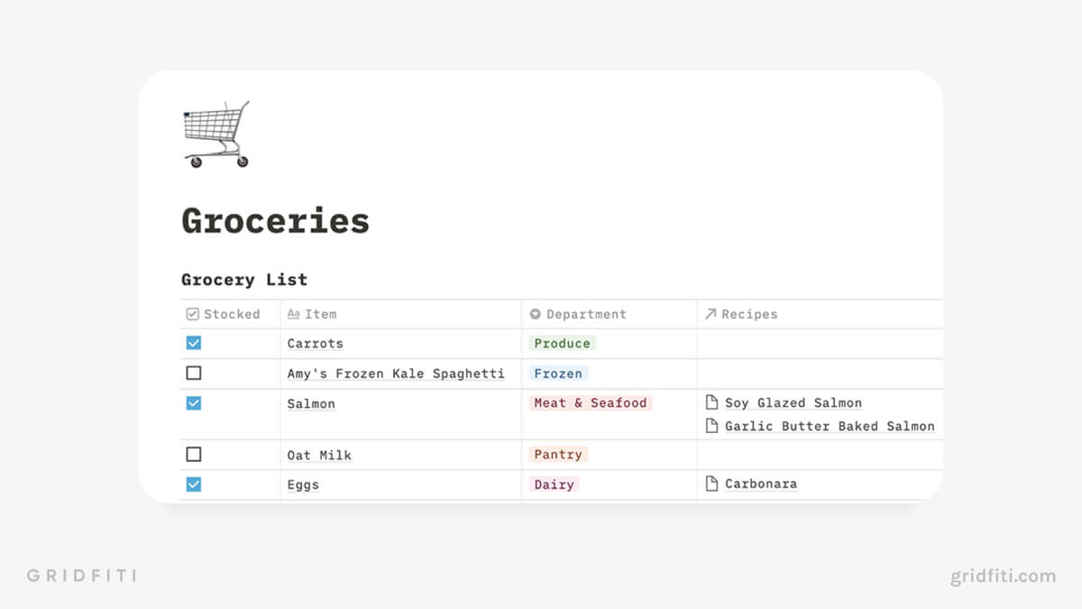This screenshot has height=609, width=1082.
Task: Click the Groceries page title
Action: (276, 220)
